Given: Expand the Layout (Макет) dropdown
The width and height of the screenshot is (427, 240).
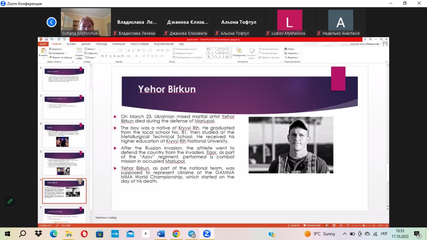Looking at the screenshot, I should [91, 49].
